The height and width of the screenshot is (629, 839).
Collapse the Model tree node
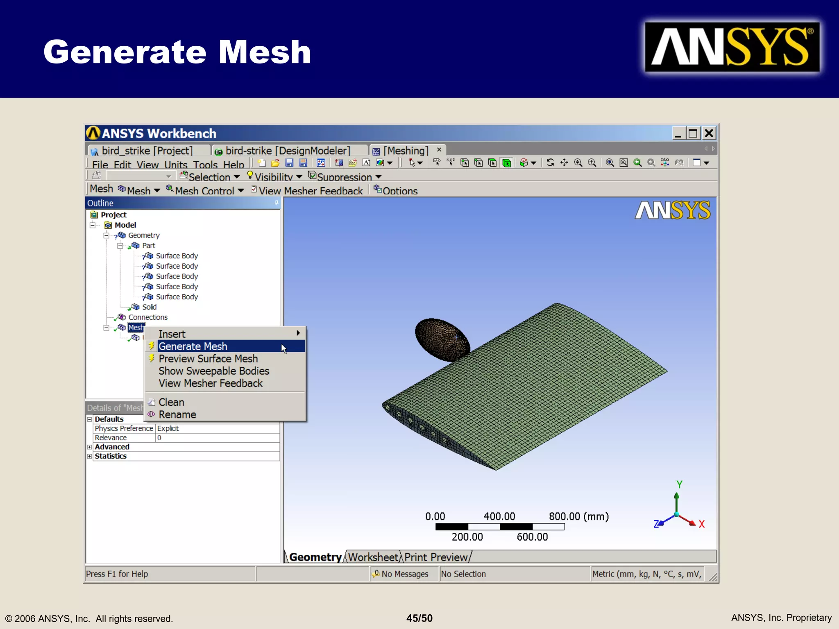[93, 225]
